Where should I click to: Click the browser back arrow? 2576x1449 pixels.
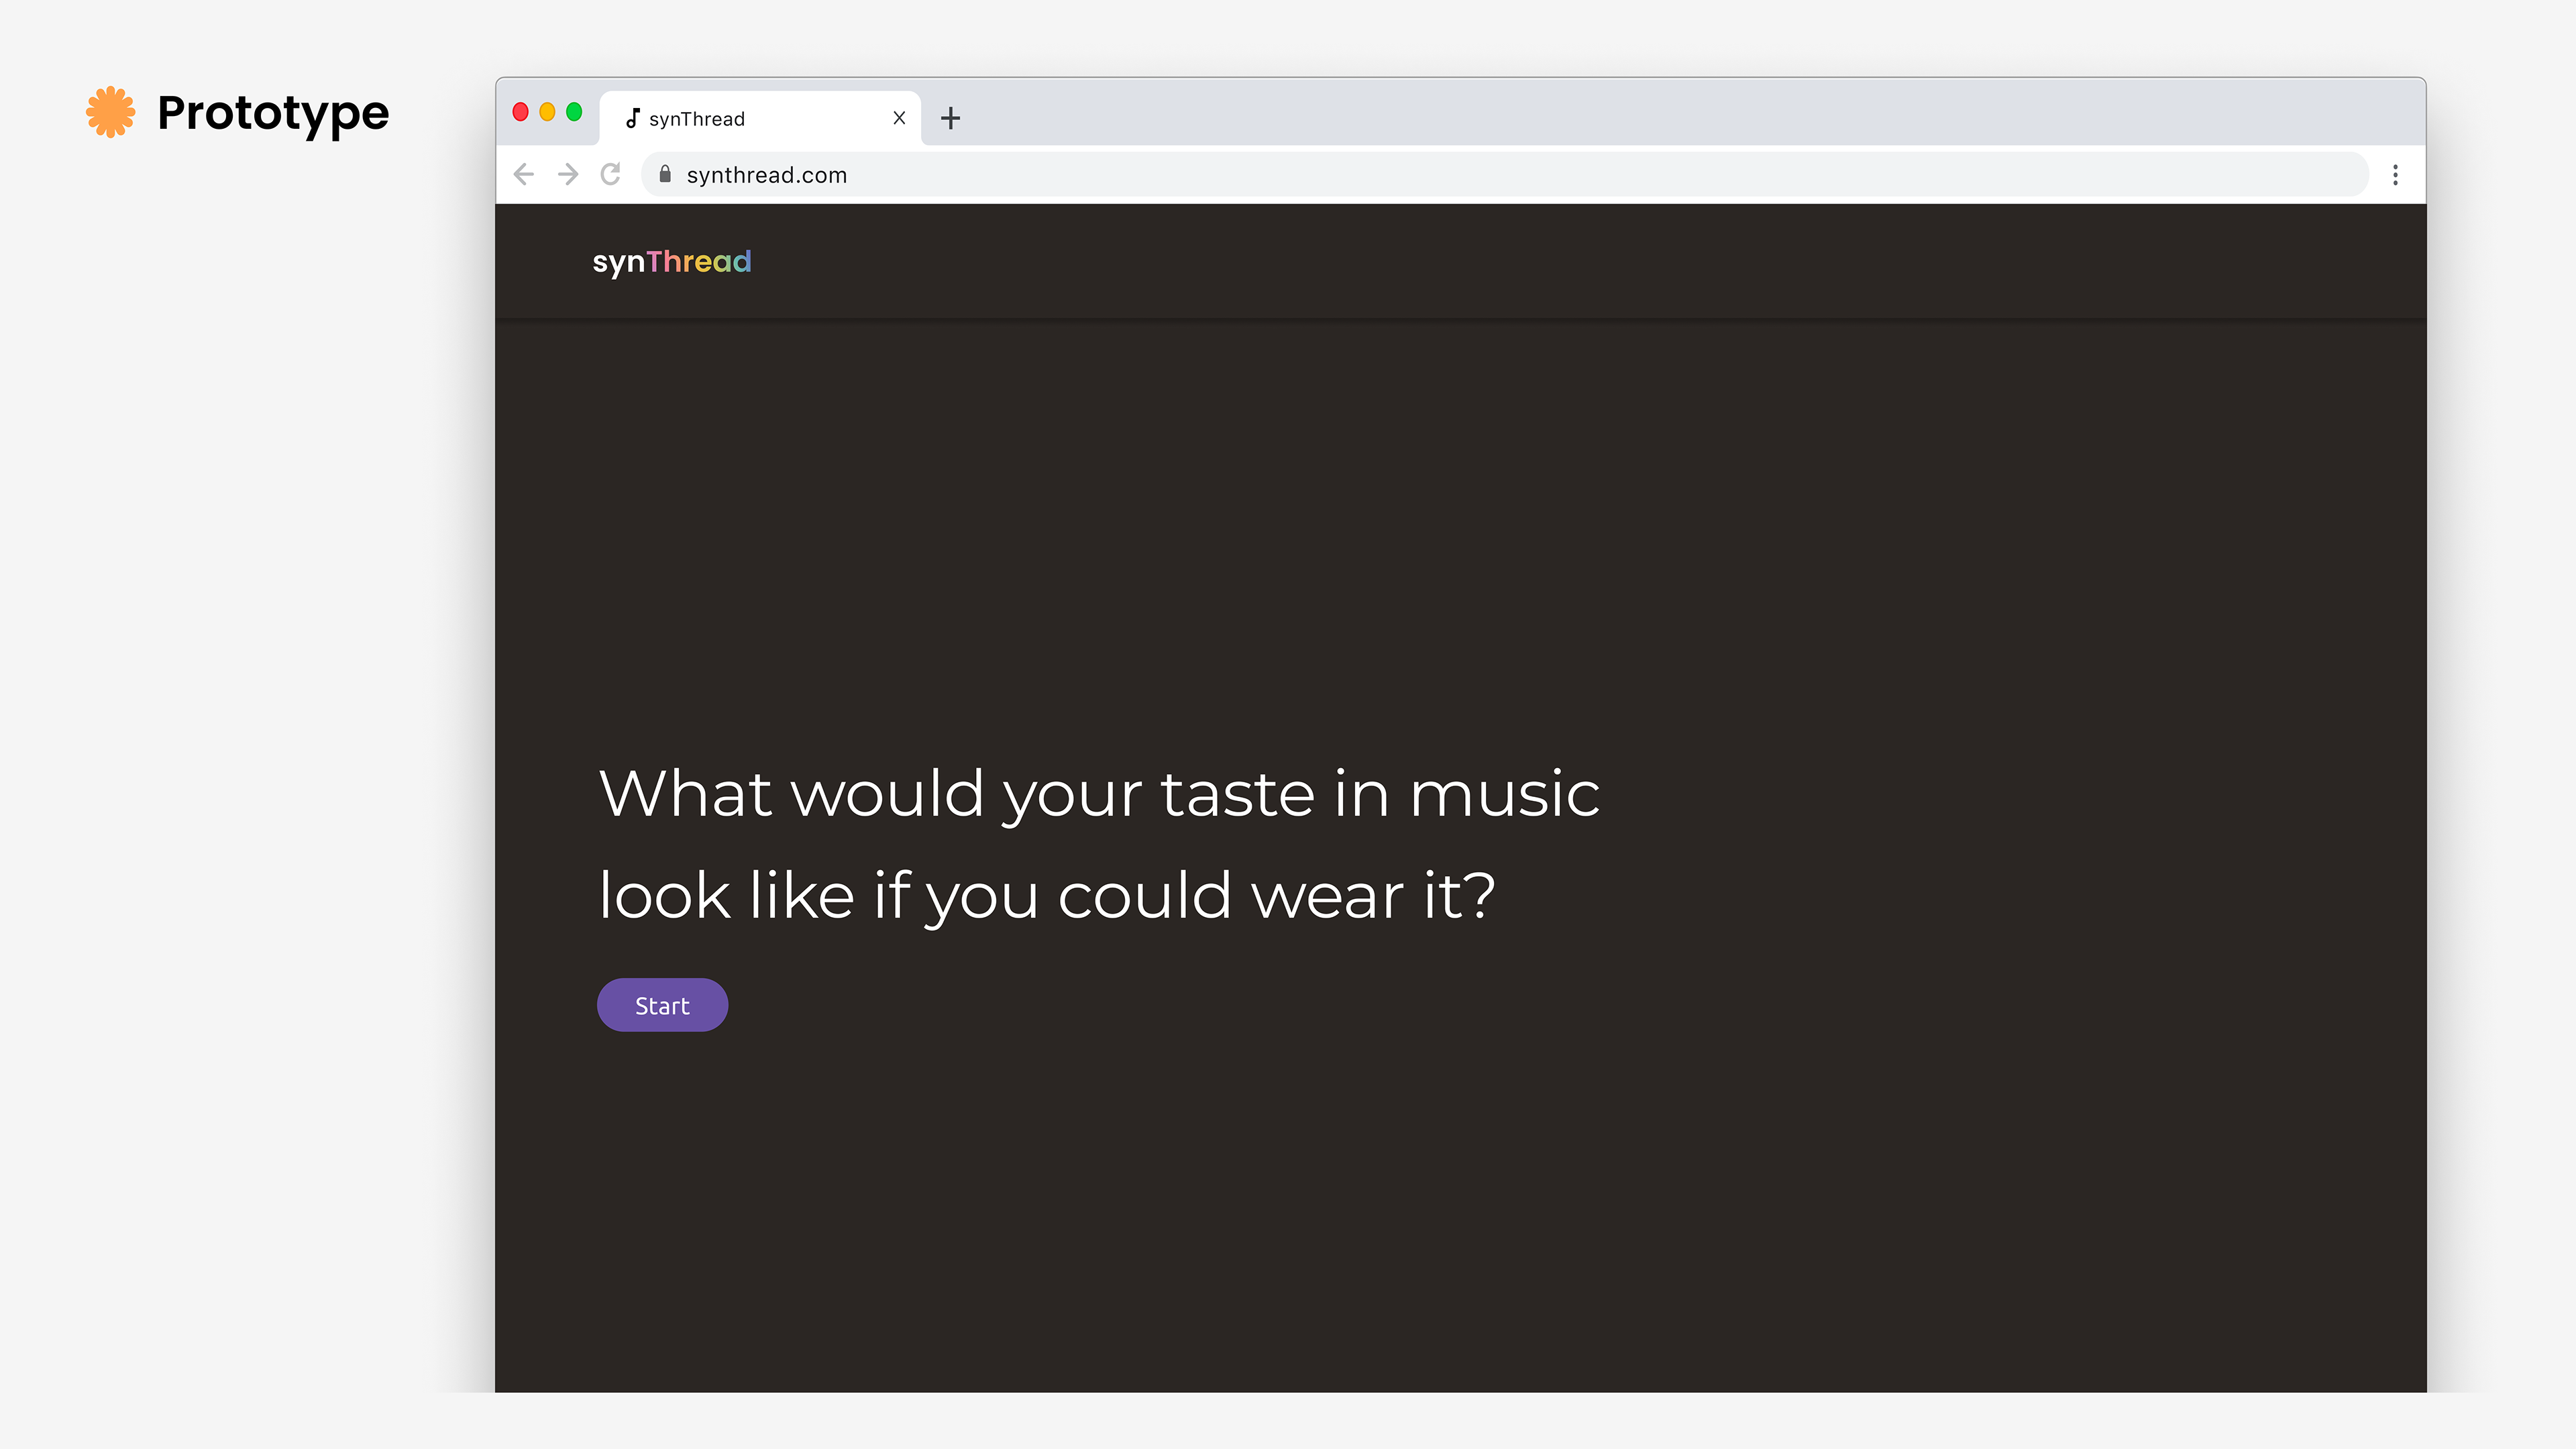tap(524, 175)
